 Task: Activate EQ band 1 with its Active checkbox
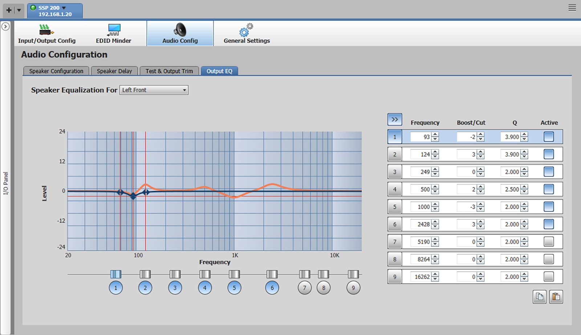[549, 137]
